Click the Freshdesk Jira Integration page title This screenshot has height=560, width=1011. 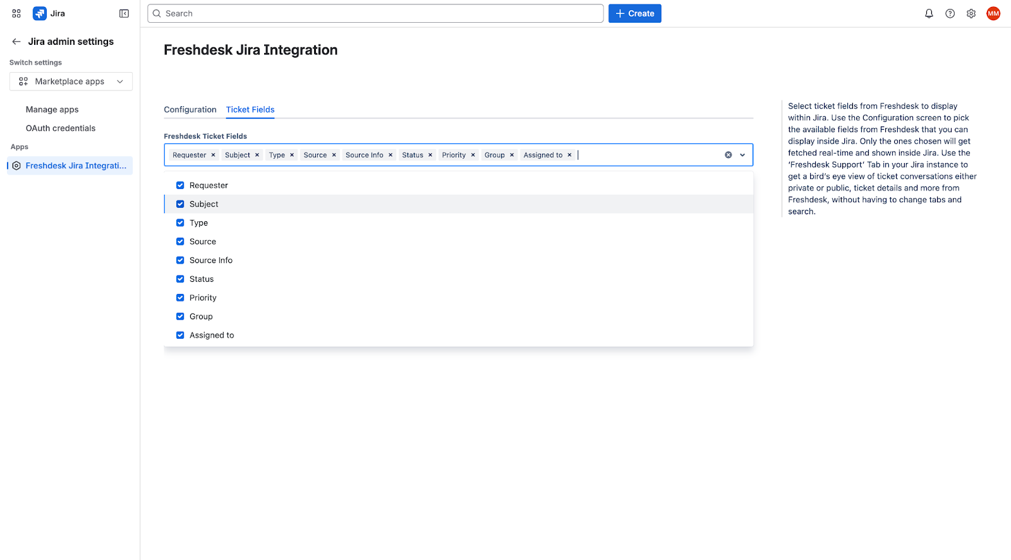point(251,50)
